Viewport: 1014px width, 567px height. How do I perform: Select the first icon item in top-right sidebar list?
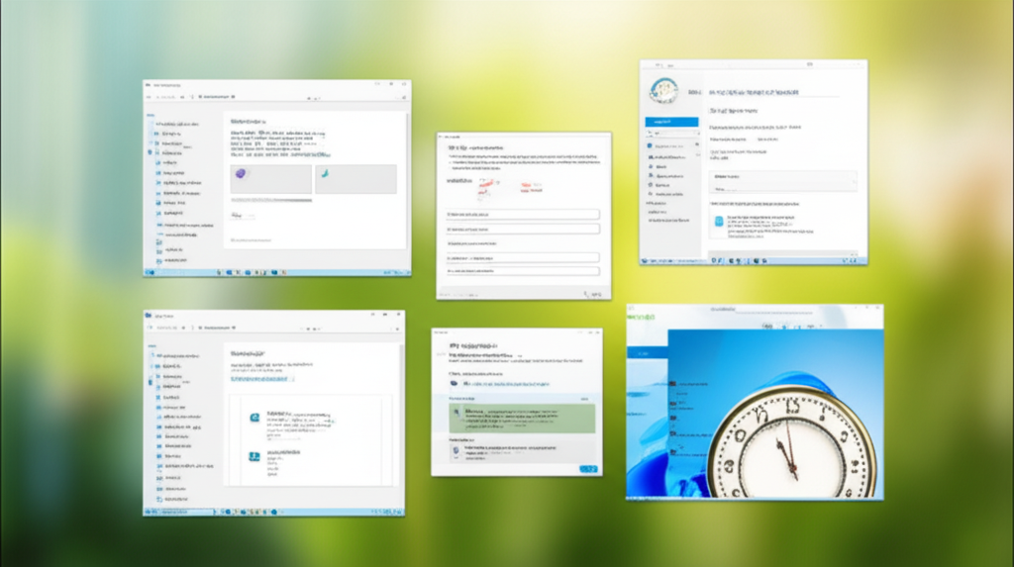651,145
